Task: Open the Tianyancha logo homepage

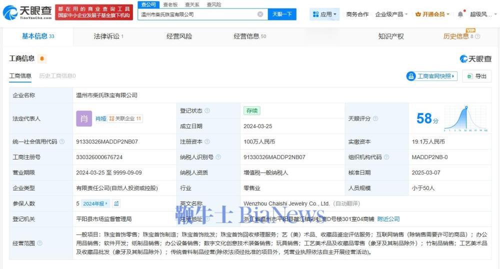Action: (x=27, y=12)
